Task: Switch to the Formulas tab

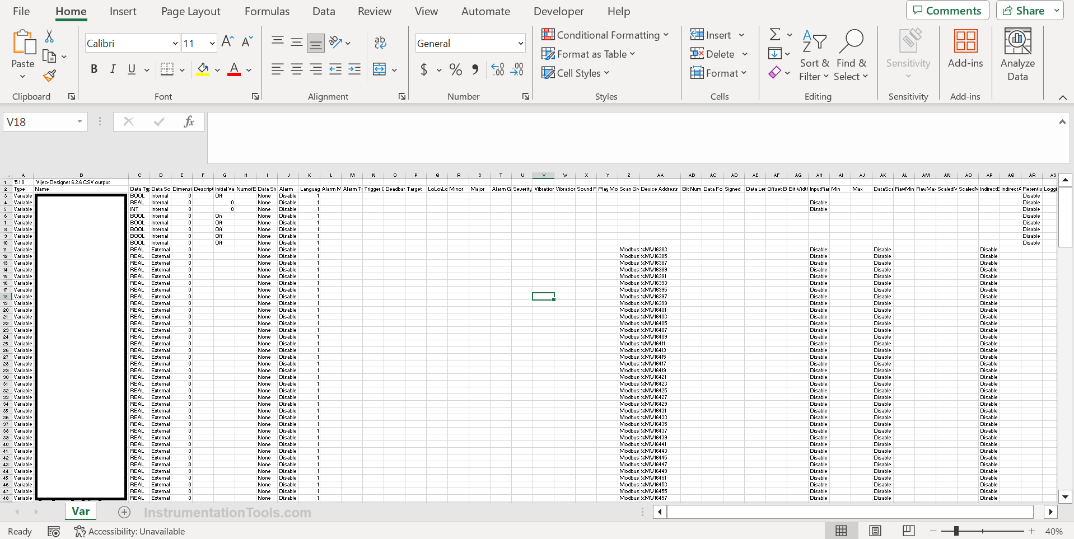Action: (x=267, y=11)
